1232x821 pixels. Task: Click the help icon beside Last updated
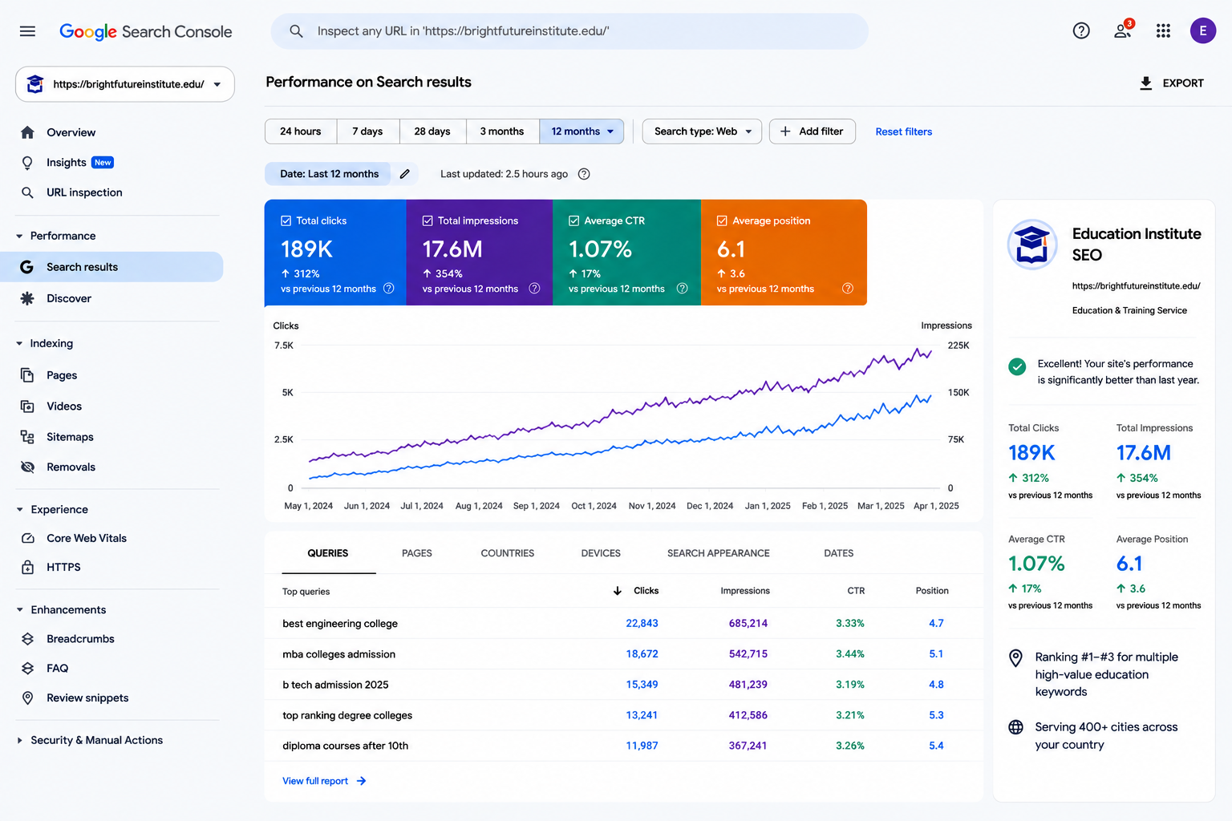(x=584, y=174)
